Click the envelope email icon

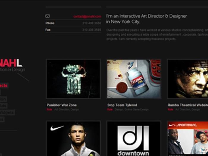pos(48,16)
